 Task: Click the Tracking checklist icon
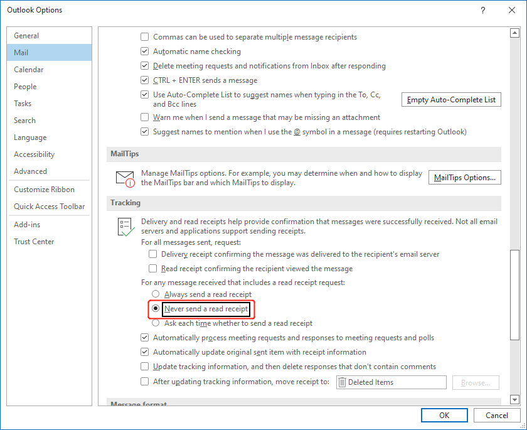[126, 227]
